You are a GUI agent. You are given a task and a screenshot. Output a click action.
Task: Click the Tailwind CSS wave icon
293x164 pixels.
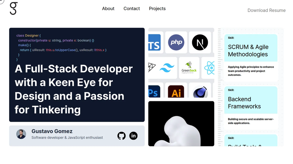(x=167, y=68)
